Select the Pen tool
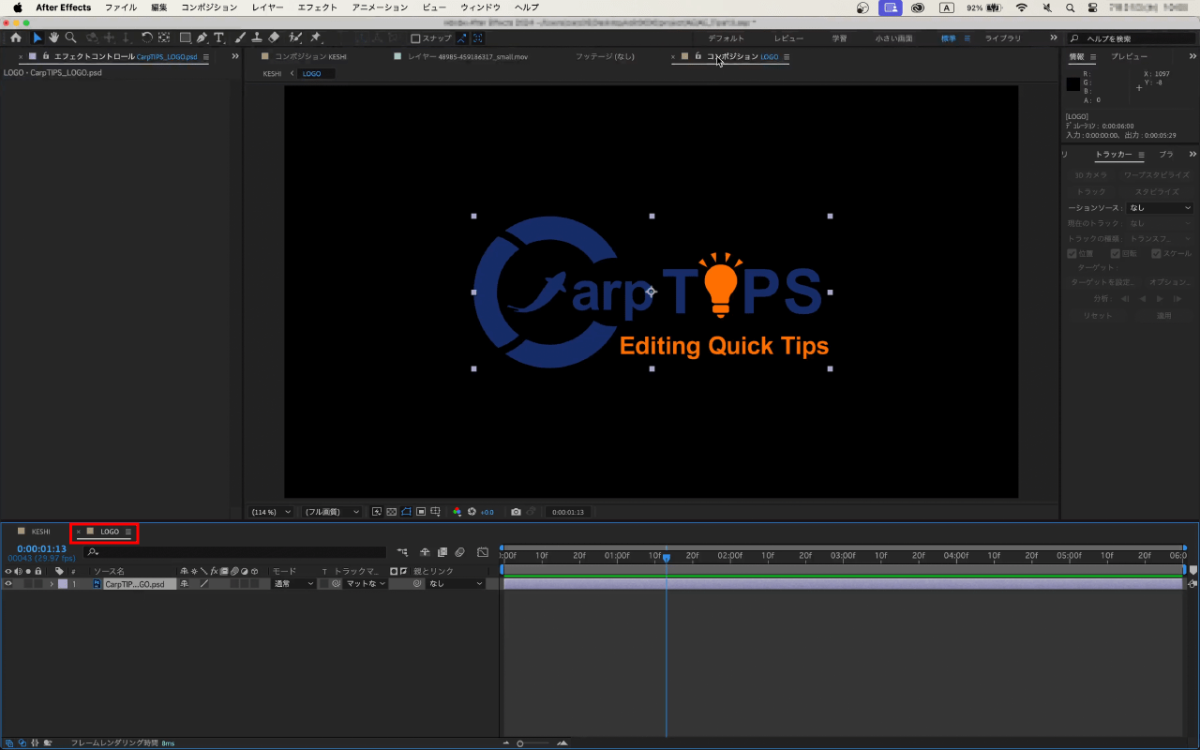The width and height of the screenshot is (1200, 750). click(202, 38)
